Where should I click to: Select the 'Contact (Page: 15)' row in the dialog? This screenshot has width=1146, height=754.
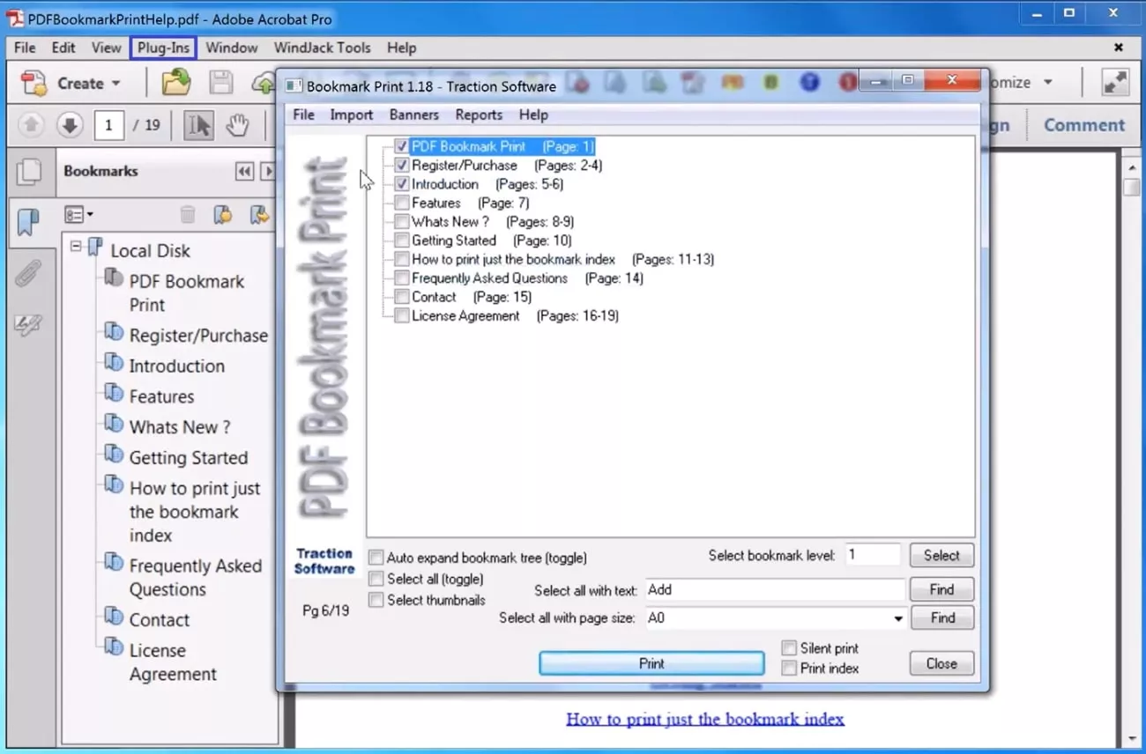(472, 297)
